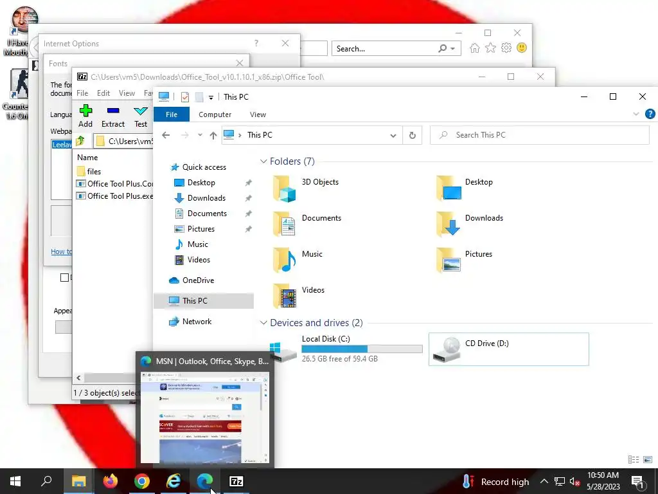Open the address bar history dropdown
This screenshot has height=494, width=658.
coord(393,135)
